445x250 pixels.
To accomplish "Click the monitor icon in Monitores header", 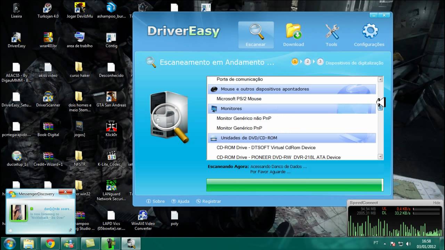I will 214,109.
